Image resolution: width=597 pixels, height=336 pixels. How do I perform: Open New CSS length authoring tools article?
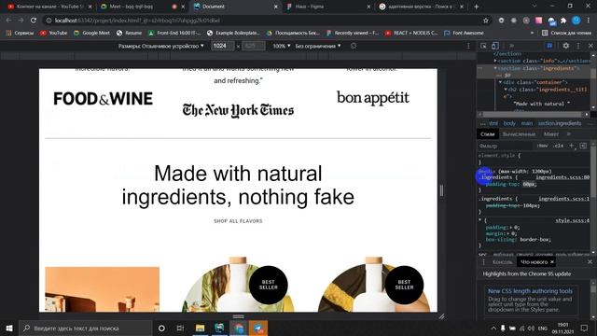coord(530,291)
